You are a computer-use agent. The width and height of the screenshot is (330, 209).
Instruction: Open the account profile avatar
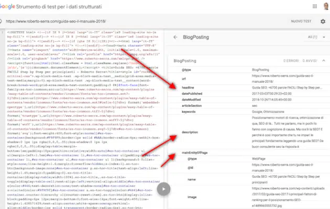click(326, 6)
